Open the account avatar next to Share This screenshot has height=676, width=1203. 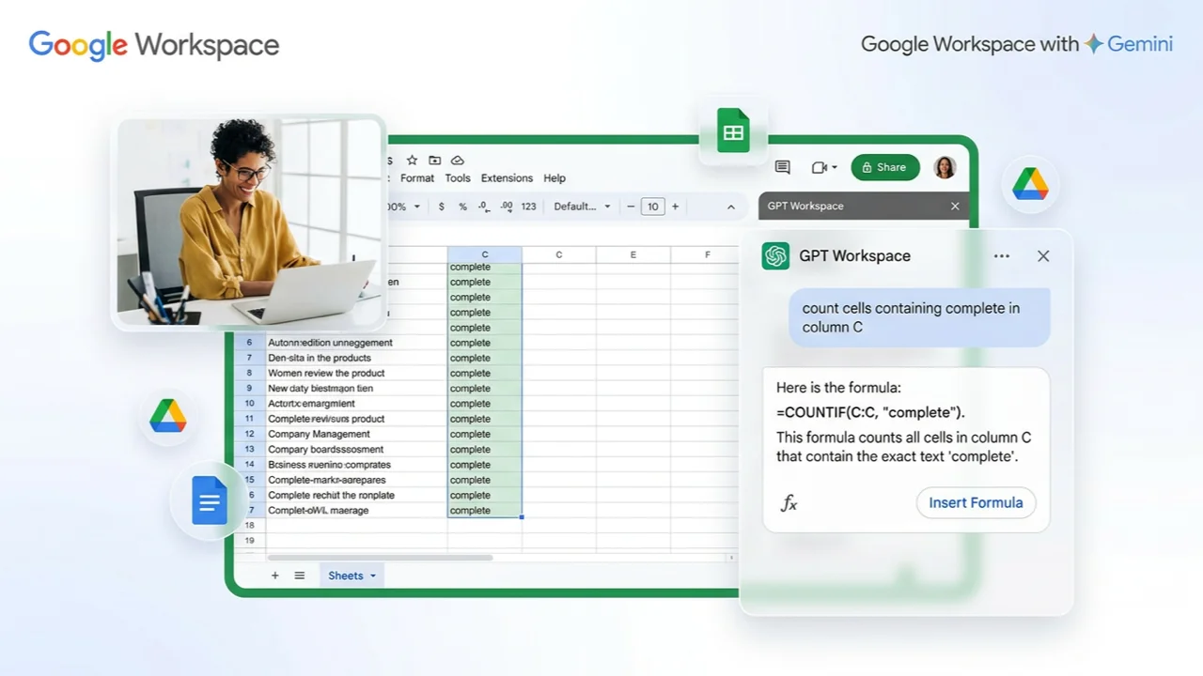[945, 167]
